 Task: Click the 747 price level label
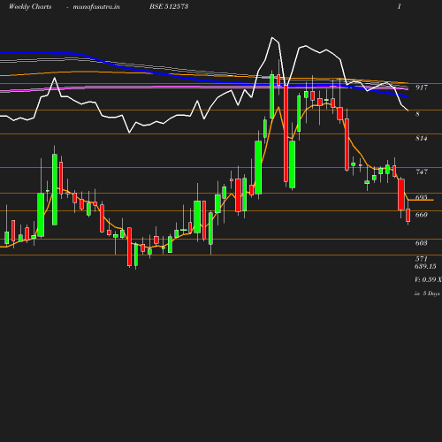pyautogui.click(x=422, y=171)
